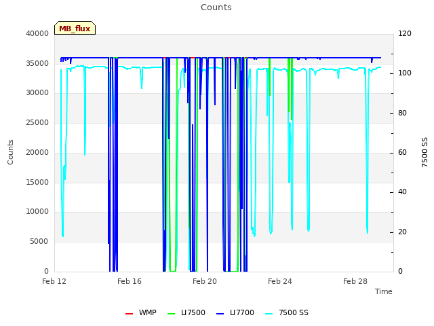This screenshot has height=326, width=434.
Task: Select the Feb 16 x-axis label
Action: click(x=130, y=281)
